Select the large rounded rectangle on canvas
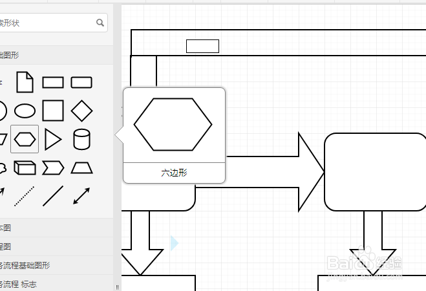The image size is (426, 291). click(x=375, y=172)
